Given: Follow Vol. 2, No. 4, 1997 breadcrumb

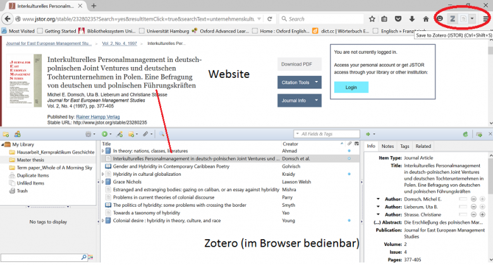Looking at the screenshot, I should click(x=119, y=44).
